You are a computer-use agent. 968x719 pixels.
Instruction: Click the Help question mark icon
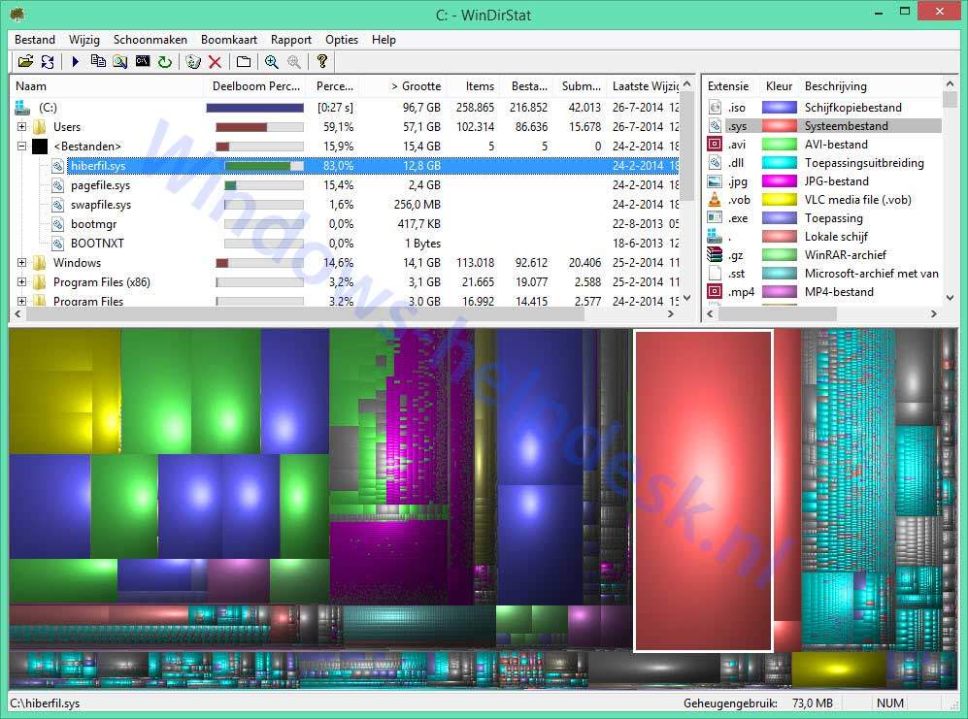coord(321,61)
